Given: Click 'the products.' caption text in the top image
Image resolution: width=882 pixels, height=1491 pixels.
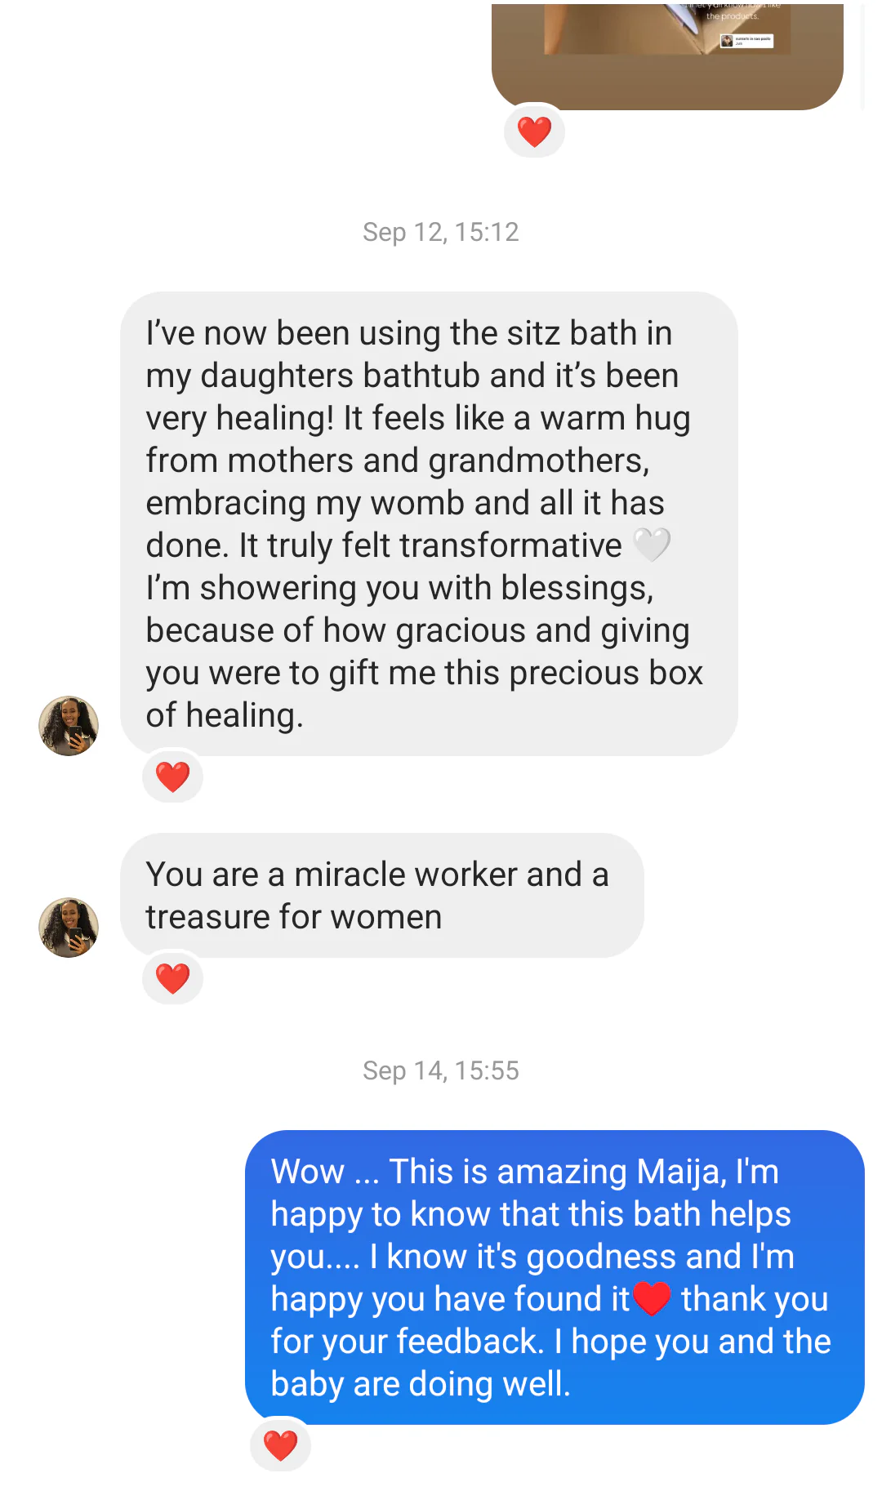Looking at the screenshot, I should click(x=732, y=16).
